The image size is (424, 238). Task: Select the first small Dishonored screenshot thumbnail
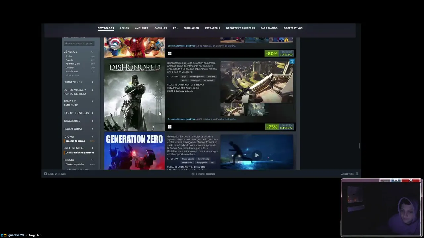tap(232, 110)
